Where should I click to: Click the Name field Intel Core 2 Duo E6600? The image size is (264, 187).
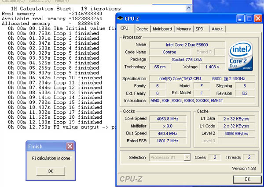(x=187, y=45)
